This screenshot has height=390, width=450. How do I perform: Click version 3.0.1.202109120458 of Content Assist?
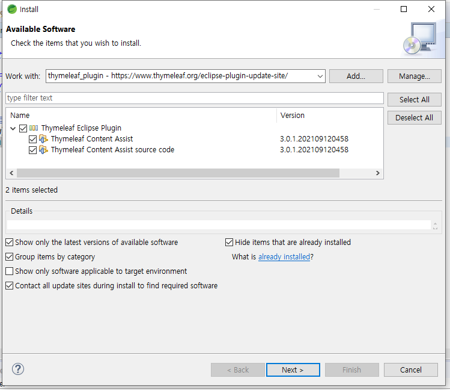[314, 139]
